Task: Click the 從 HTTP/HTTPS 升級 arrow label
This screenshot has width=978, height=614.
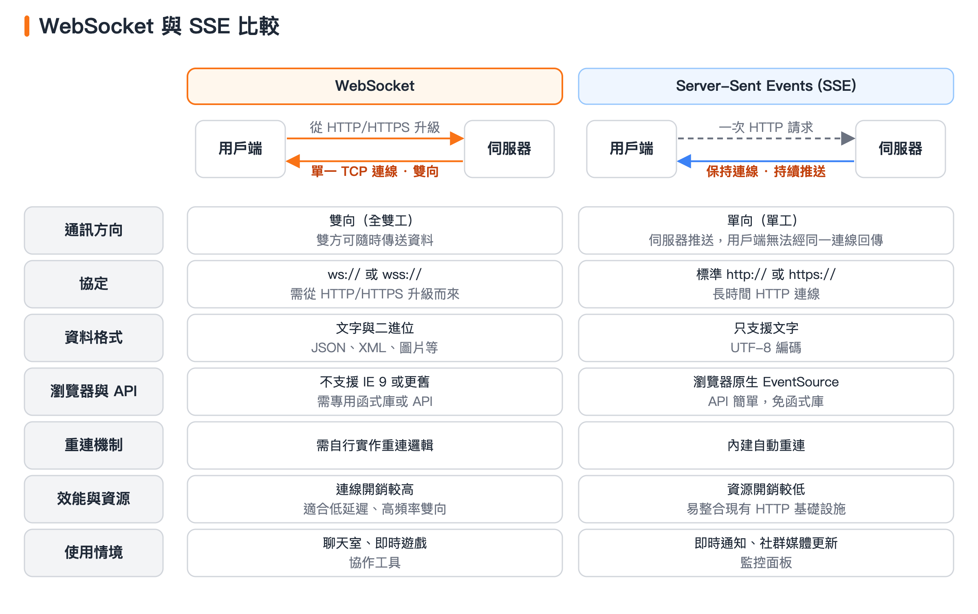Action: (x=375, y=127)
